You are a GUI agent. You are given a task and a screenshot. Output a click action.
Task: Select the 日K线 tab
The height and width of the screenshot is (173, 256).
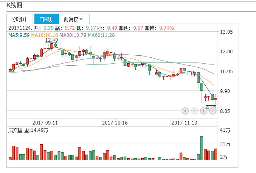[46, 19]
